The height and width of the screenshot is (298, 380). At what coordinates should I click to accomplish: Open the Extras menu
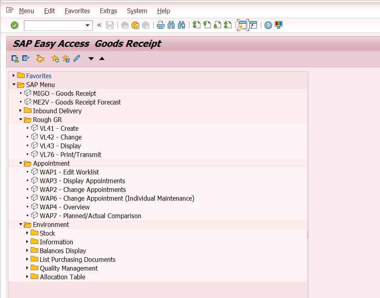point(108,11)
